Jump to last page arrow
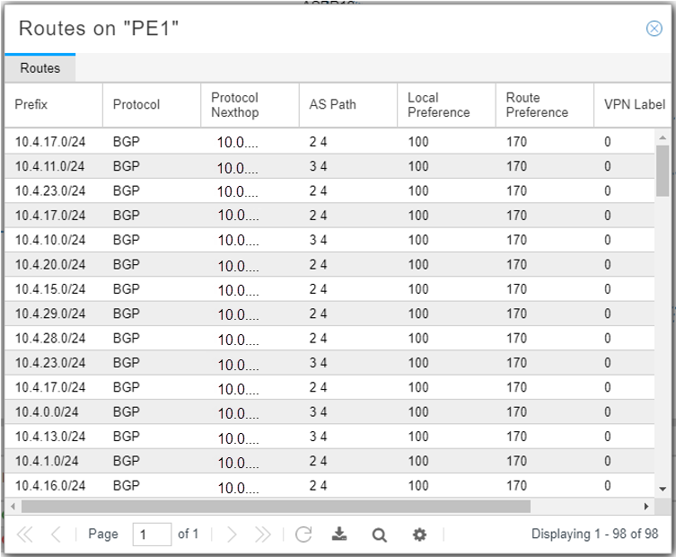676x557 pixels. tap(262, 535)
